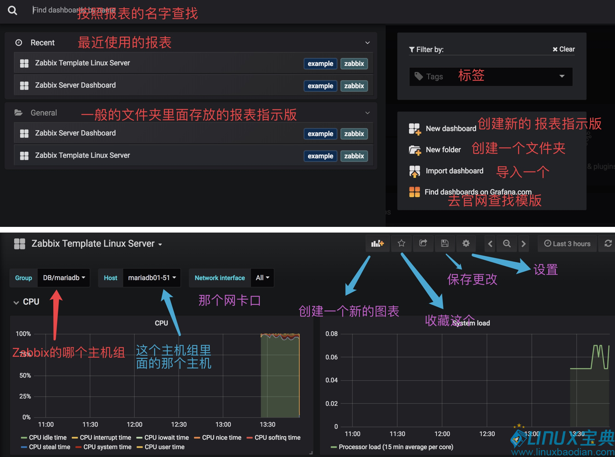Image resolution: width=615 pixels, height=457 pixels.
Task: Select New dashboard
Action: (451, 129)
